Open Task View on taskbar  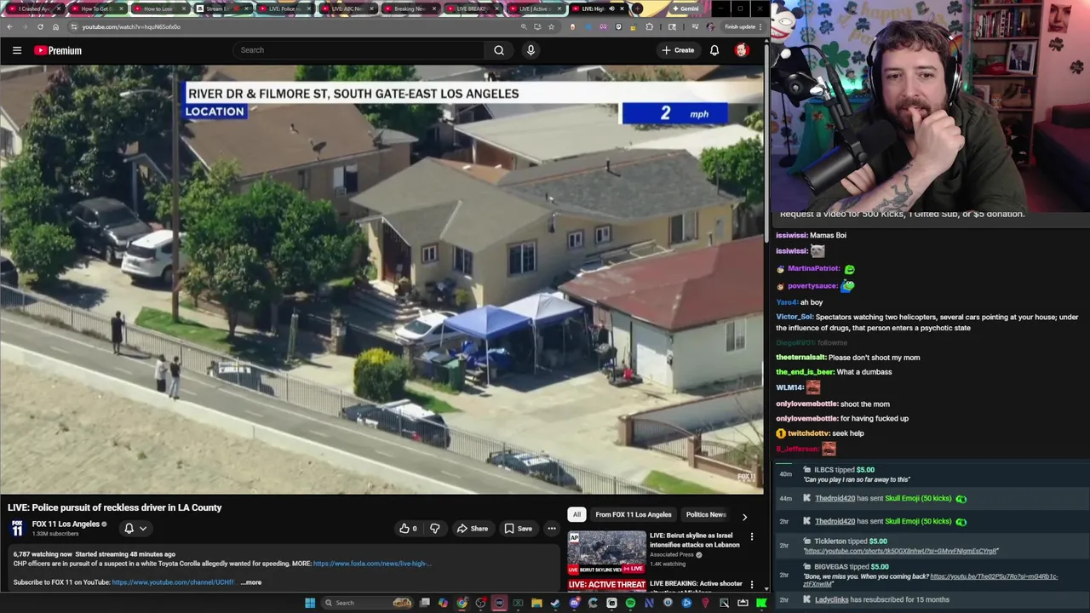[424, 603]
